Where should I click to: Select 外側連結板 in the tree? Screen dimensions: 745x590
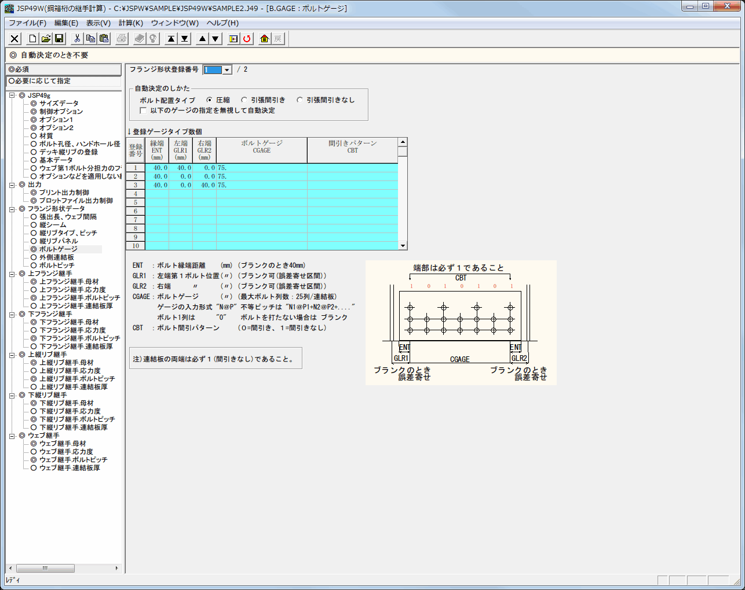point(56,257)
